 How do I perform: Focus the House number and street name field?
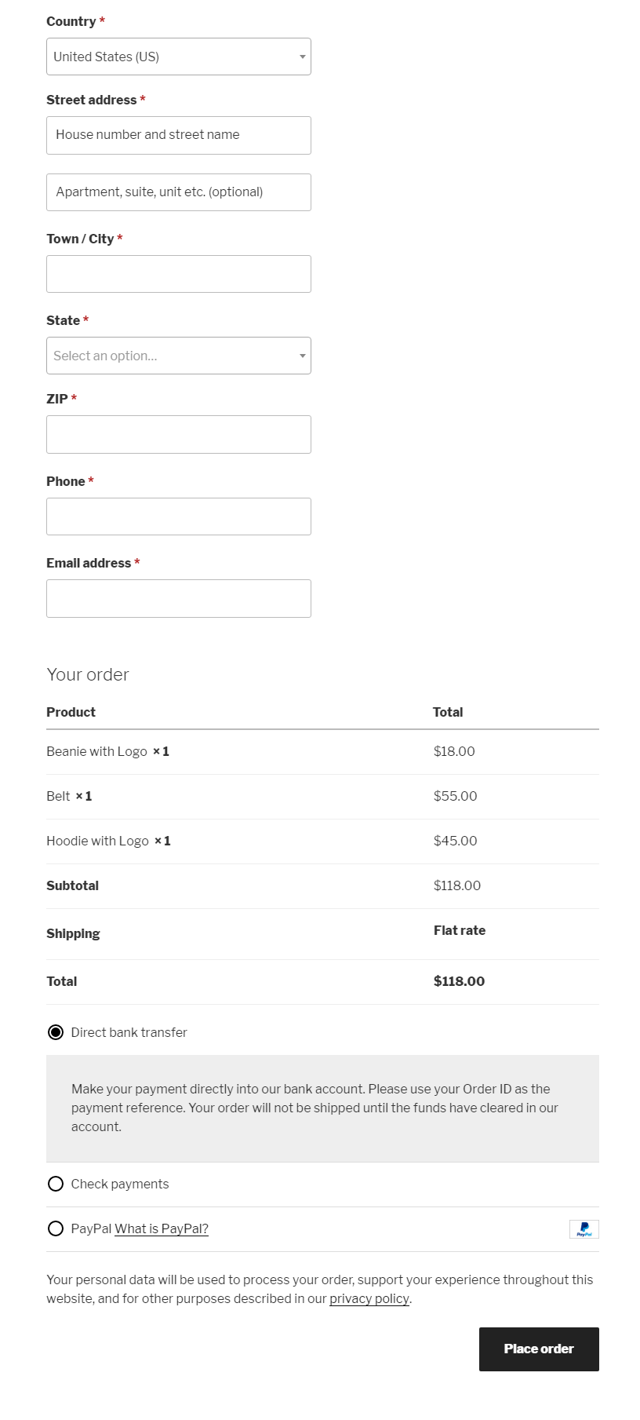(x=179, y=135)
